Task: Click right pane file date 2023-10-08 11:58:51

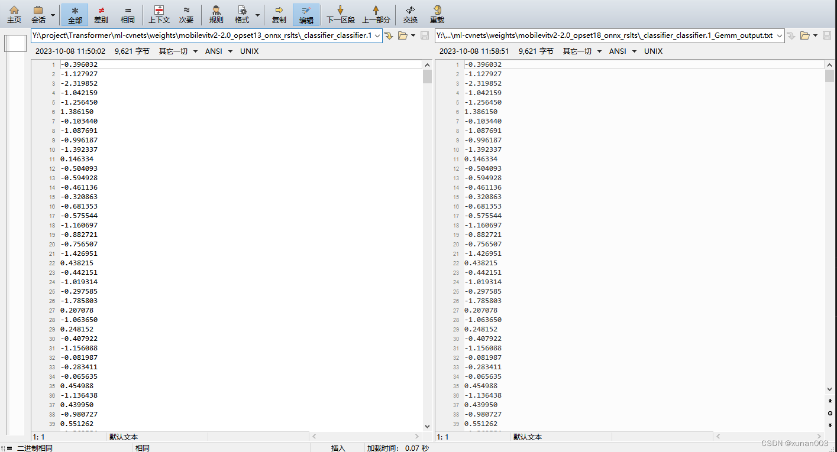Action: [x=474, y=51]
